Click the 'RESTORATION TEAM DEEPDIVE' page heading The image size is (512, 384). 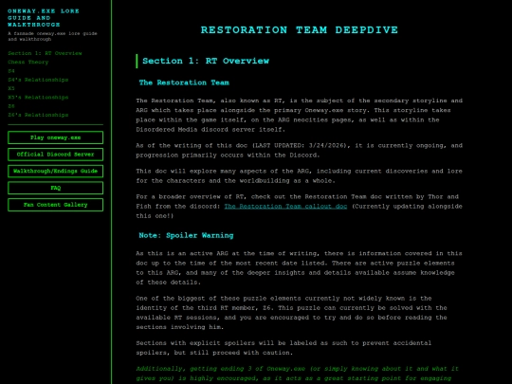299,29
